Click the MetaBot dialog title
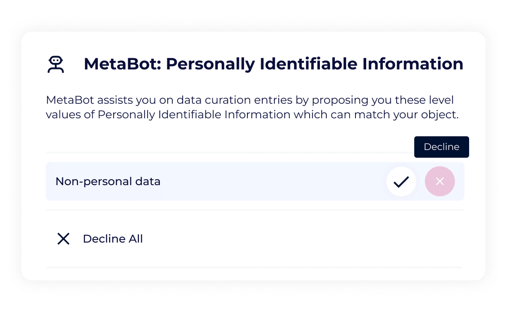Screen dimensions: 506x312 273,63
